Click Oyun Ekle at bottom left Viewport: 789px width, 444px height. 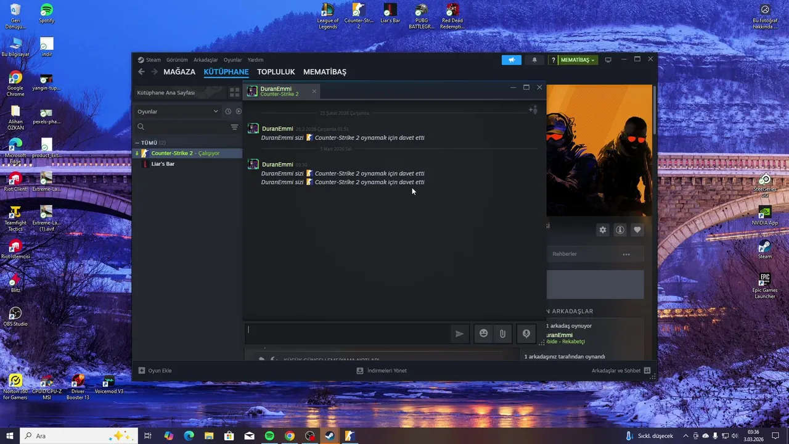tap(155, 371)
